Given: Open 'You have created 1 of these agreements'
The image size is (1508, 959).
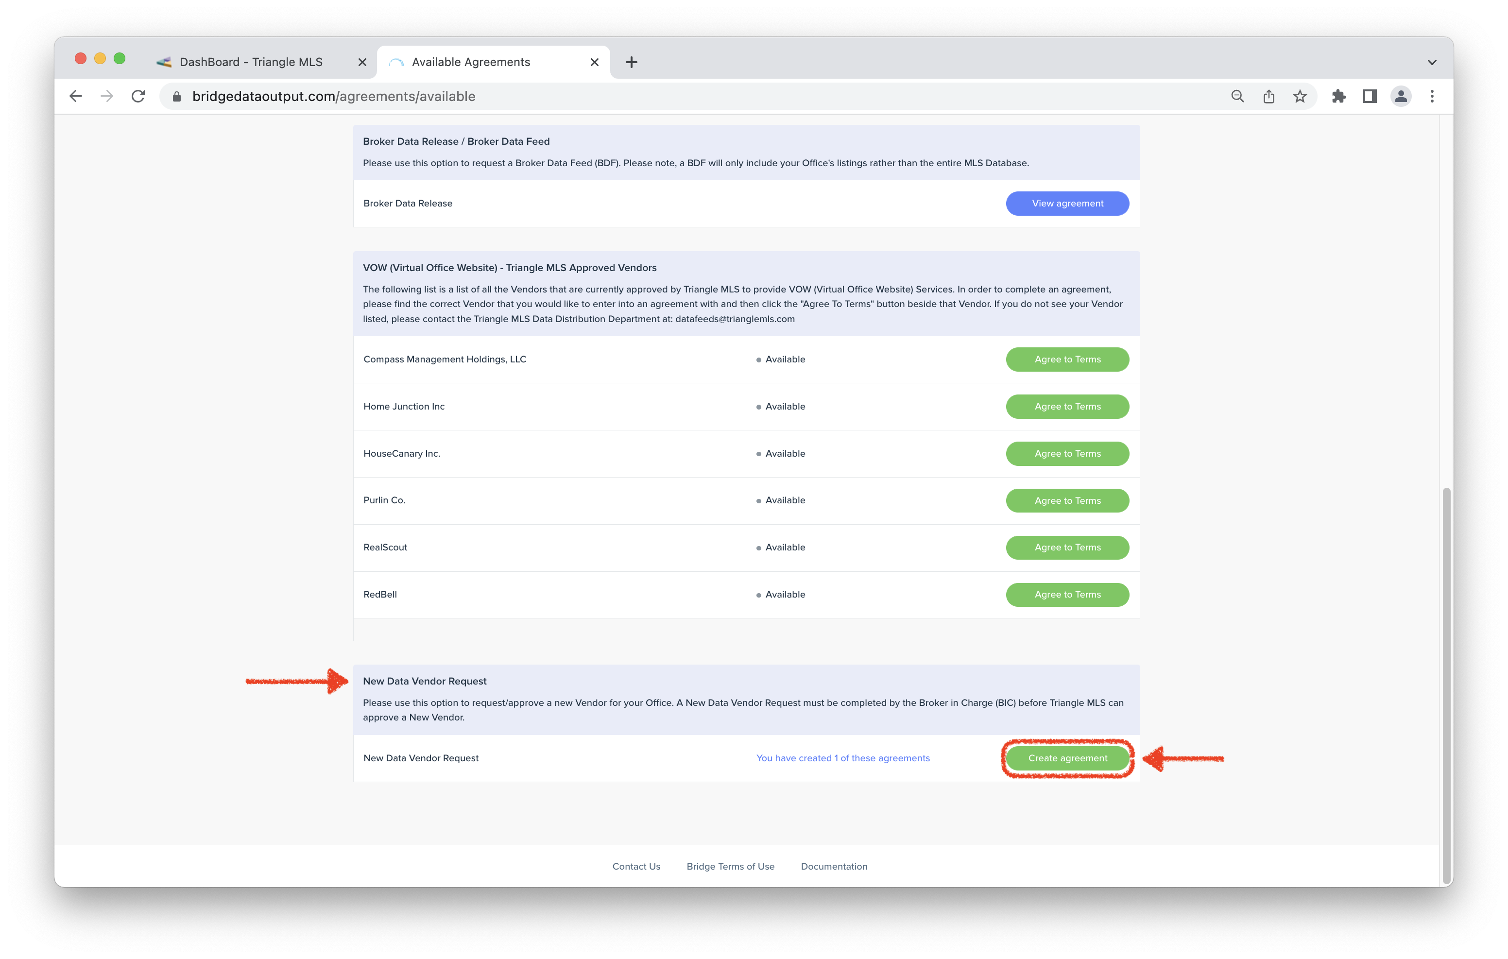Looking at the screenshot, I should [x=843, y=758].
